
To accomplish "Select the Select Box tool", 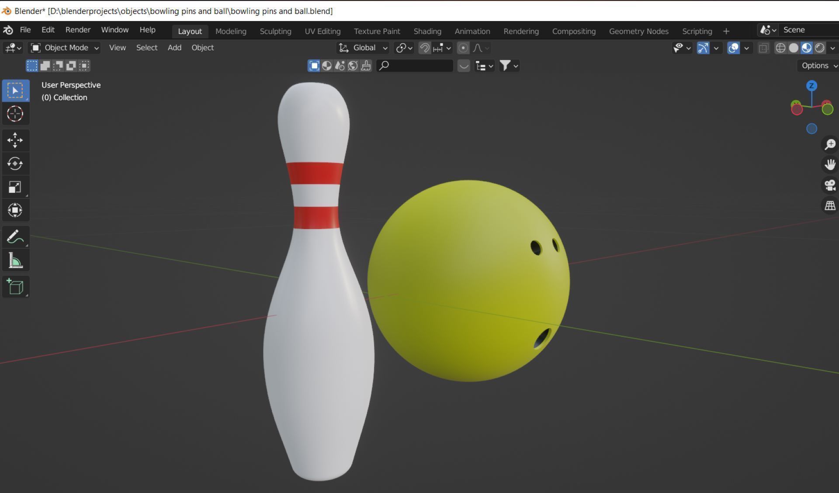I will (15, 90).
